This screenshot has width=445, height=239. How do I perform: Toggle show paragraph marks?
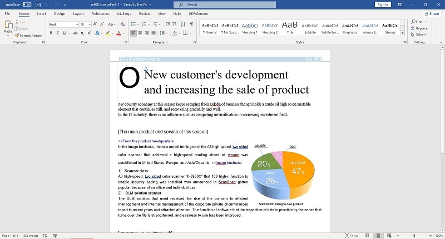coord(191,24)
